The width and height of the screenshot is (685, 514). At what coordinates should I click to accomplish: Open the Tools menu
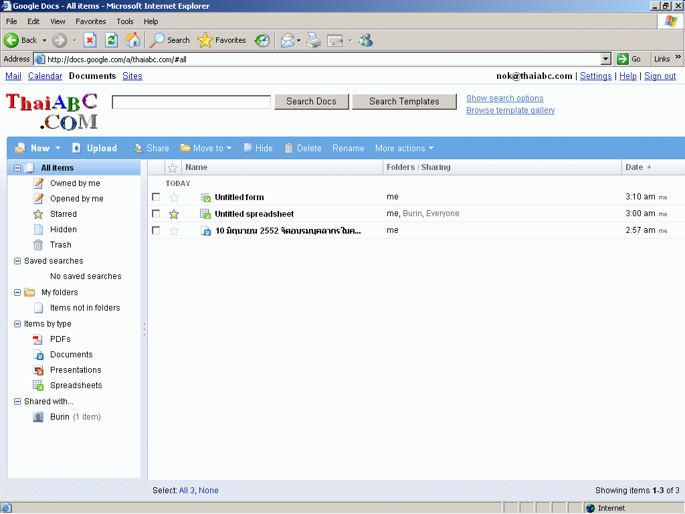125,21
